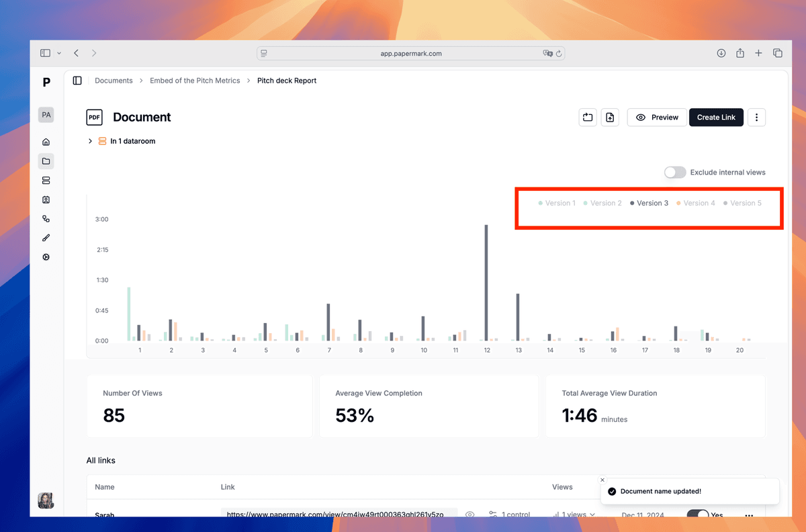Click the move-to-folder icon beside upload

pyautogui.click(x=588, y=118)
